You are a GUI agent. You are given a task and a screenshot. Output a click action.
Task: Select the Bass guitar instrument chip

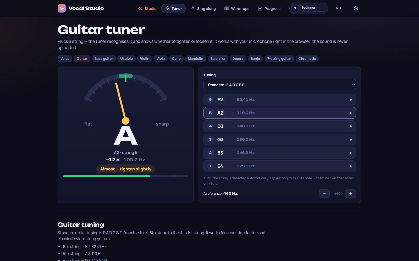(104, 58)
